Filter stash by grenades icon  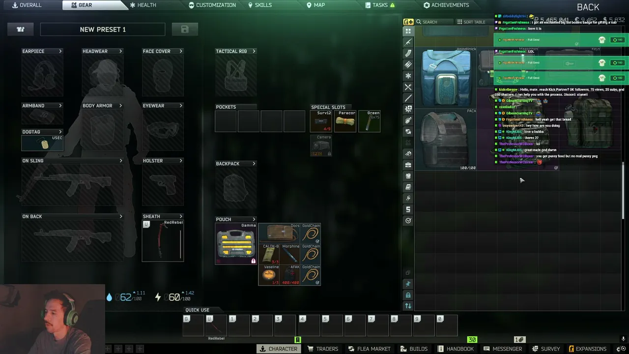[x=408, y=120]
